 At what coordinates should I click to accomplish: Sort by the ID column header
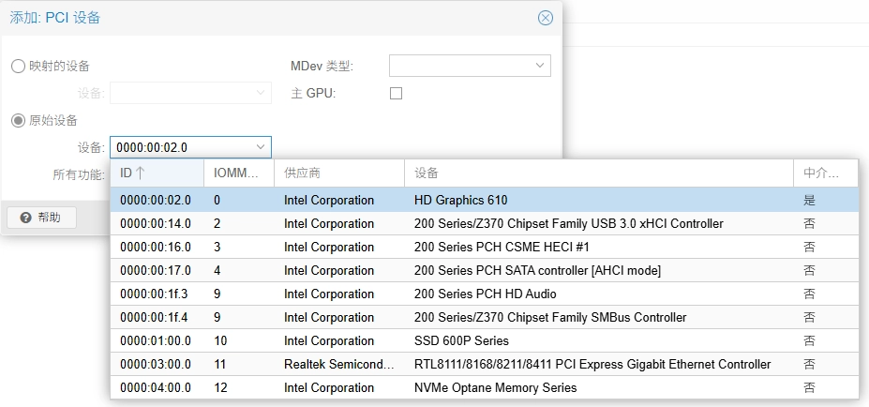pyautogui.click(x=156, y=173)
